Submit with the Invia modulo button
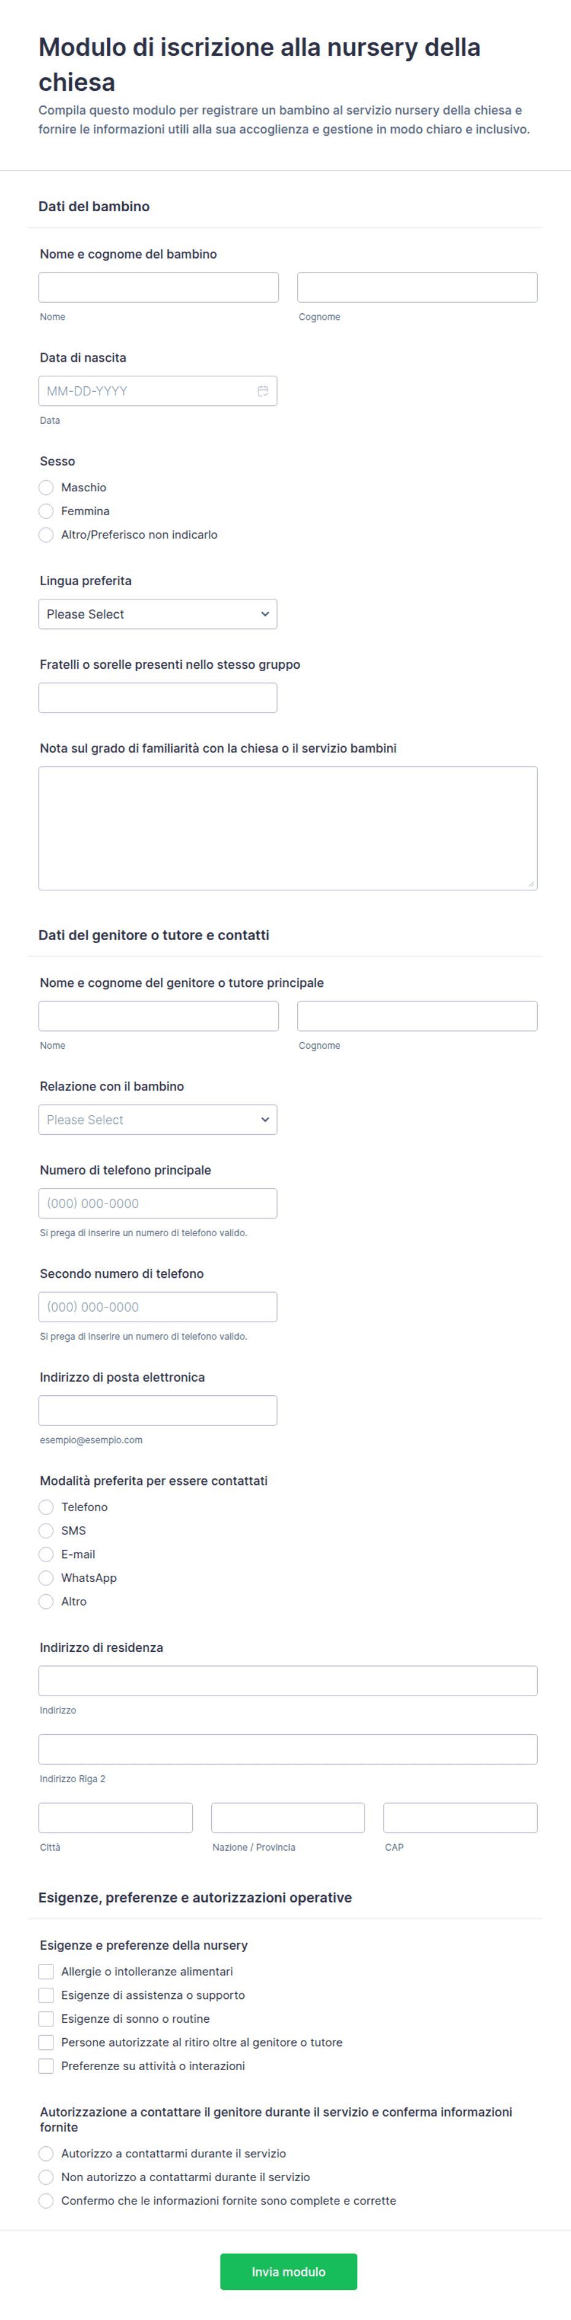This screenshot has height=2320, width=571. [288, 2271]
